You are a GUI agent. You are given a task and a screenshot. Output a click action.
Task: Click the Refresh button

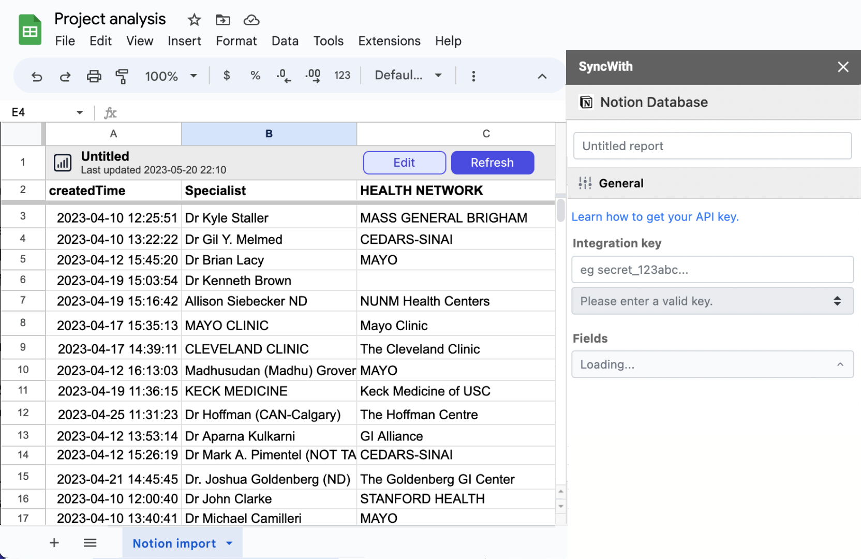pyautogui.click(x=492, y=163)
